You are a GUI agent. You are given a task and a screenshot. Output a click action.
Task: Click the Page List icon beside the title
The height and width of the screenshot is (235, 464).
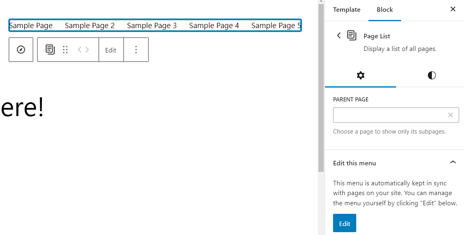pos(351,35)
